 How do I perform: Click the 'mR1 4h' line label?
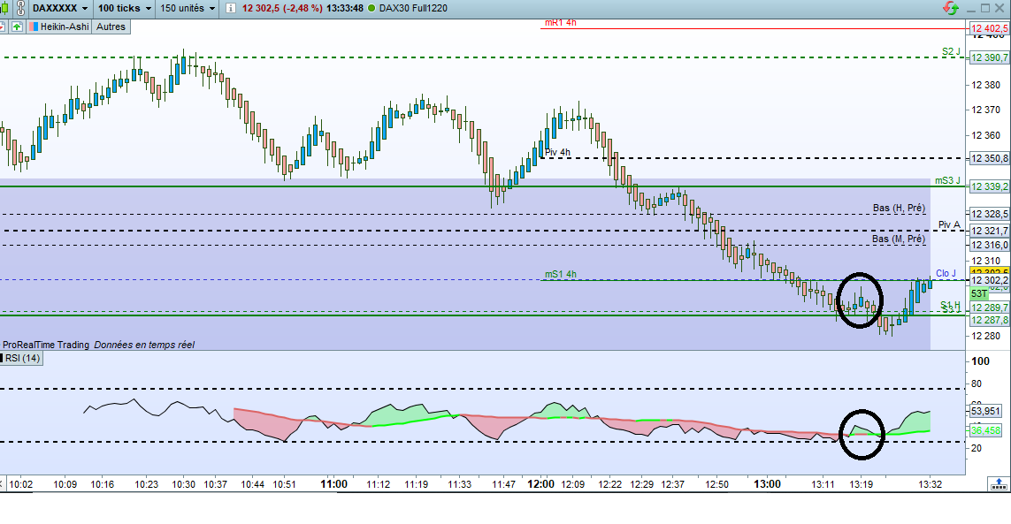click(x=560, y=23)
